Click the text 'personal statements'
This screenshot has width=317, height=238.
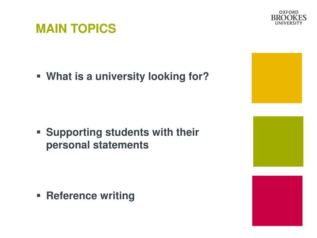tap(98, 146)
